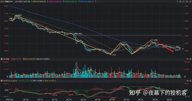The width and height of the screenshot is (192, 101).
Task: Collapse the MACD(12,26,9) panel arrow
Action: (x=2, y=81)
